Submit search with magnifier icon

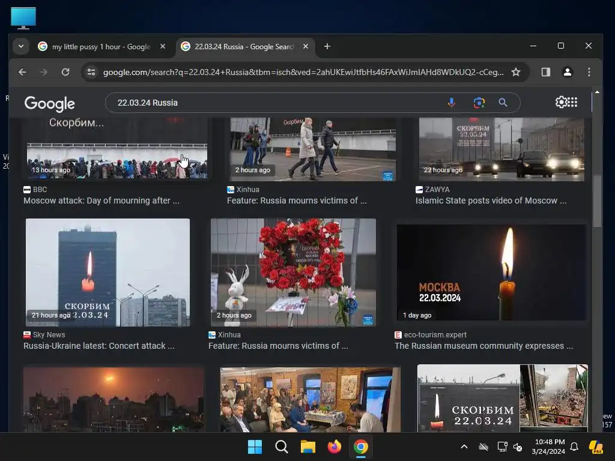503,103
